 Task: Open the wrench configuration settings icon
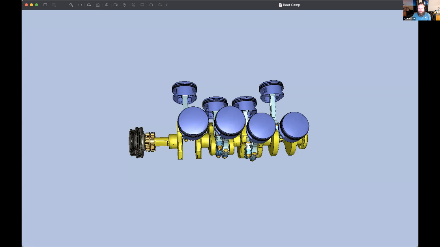(x=71, y=5)
